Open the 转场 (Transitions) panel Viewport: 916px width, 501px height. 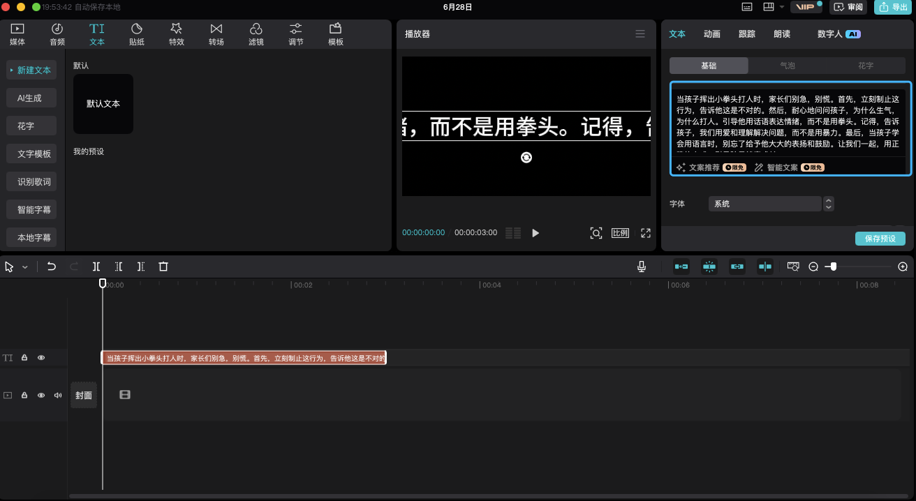tap(216, 33)
